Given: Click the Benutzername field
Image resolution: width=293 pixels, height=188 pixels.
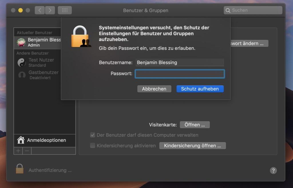Looking at the screenshot, I should (180, 62).
